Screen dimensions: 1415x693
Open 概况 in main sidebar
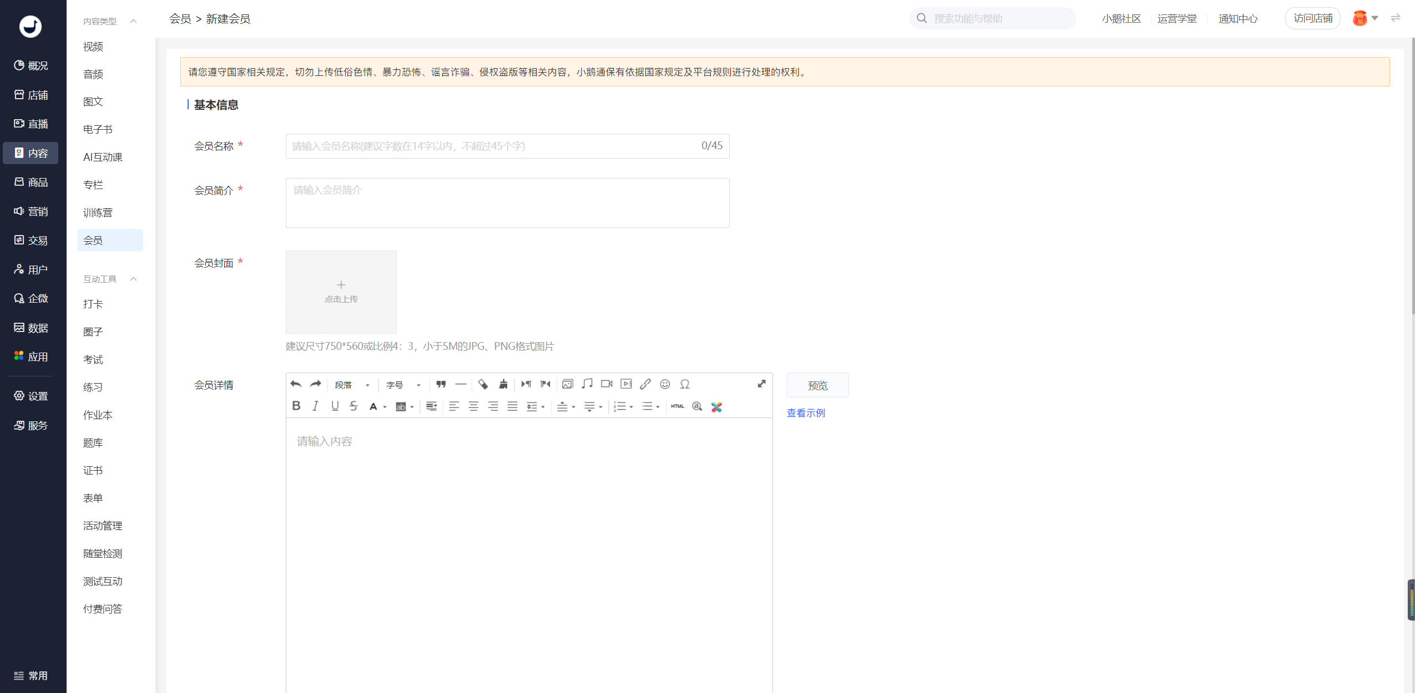[x=31, y=65]
